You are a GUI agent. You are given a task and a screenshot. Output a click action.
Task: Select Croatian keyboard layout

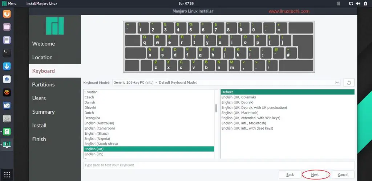click(x=149, y=92)
